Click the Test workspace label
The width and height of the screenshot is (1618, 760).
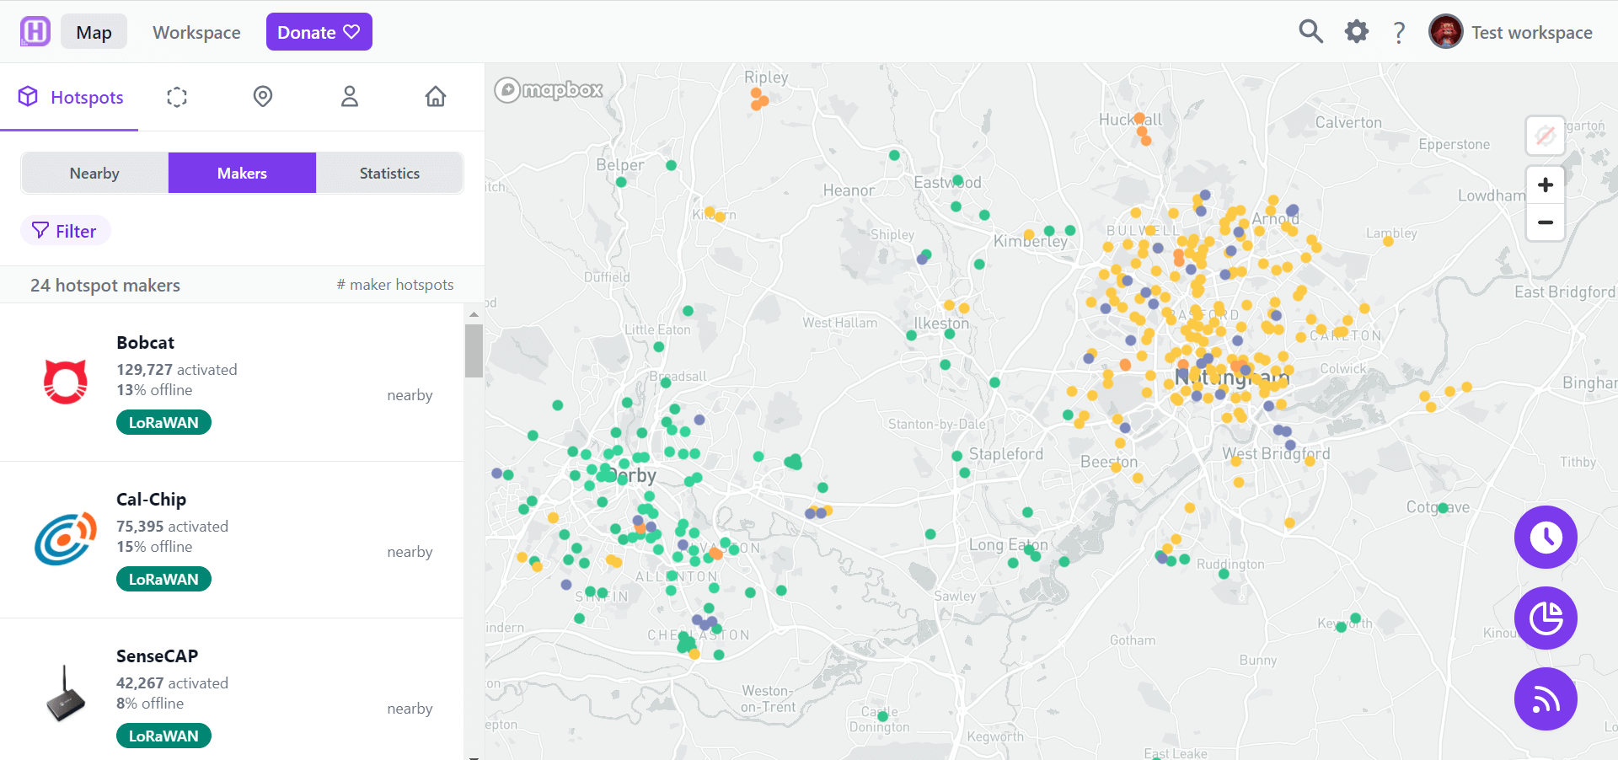point(1532,33)
